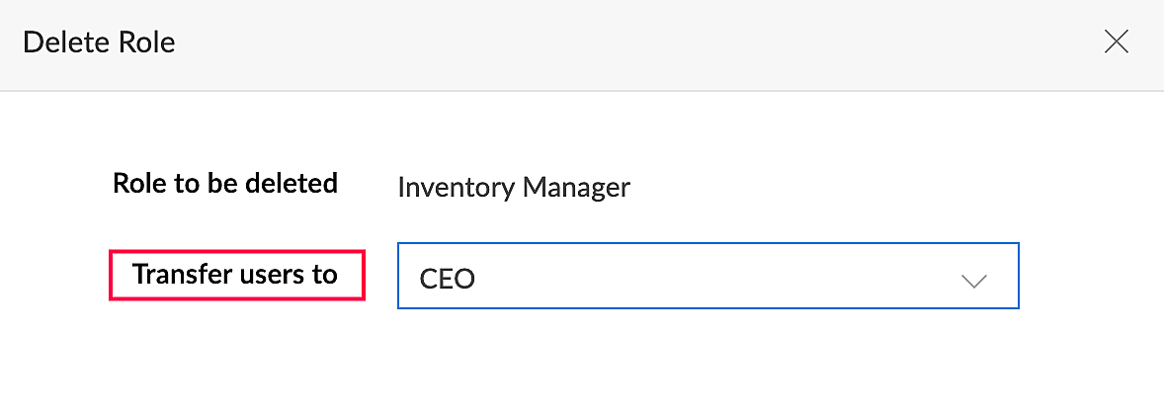Focus the role transfer selection field
The width and height of the screenshot is (1164, 417).
[x=707, y=277]
